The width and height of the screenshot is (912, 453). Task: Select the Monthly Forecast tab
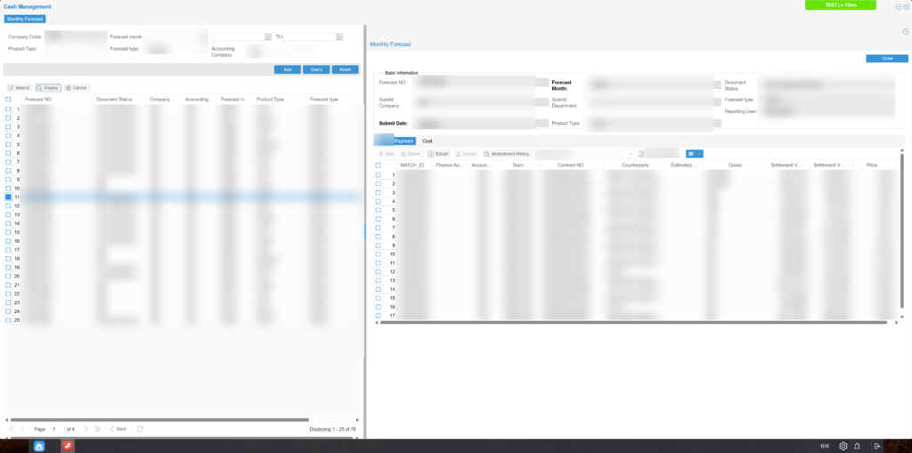[25, 18]
